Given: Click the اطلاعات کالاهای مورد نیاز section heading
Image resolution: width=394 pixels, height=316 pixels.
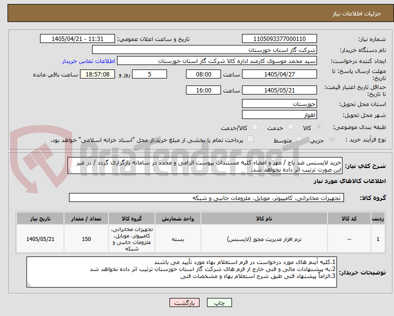Looking at the screenshot, I should click(x=349, y=181).
